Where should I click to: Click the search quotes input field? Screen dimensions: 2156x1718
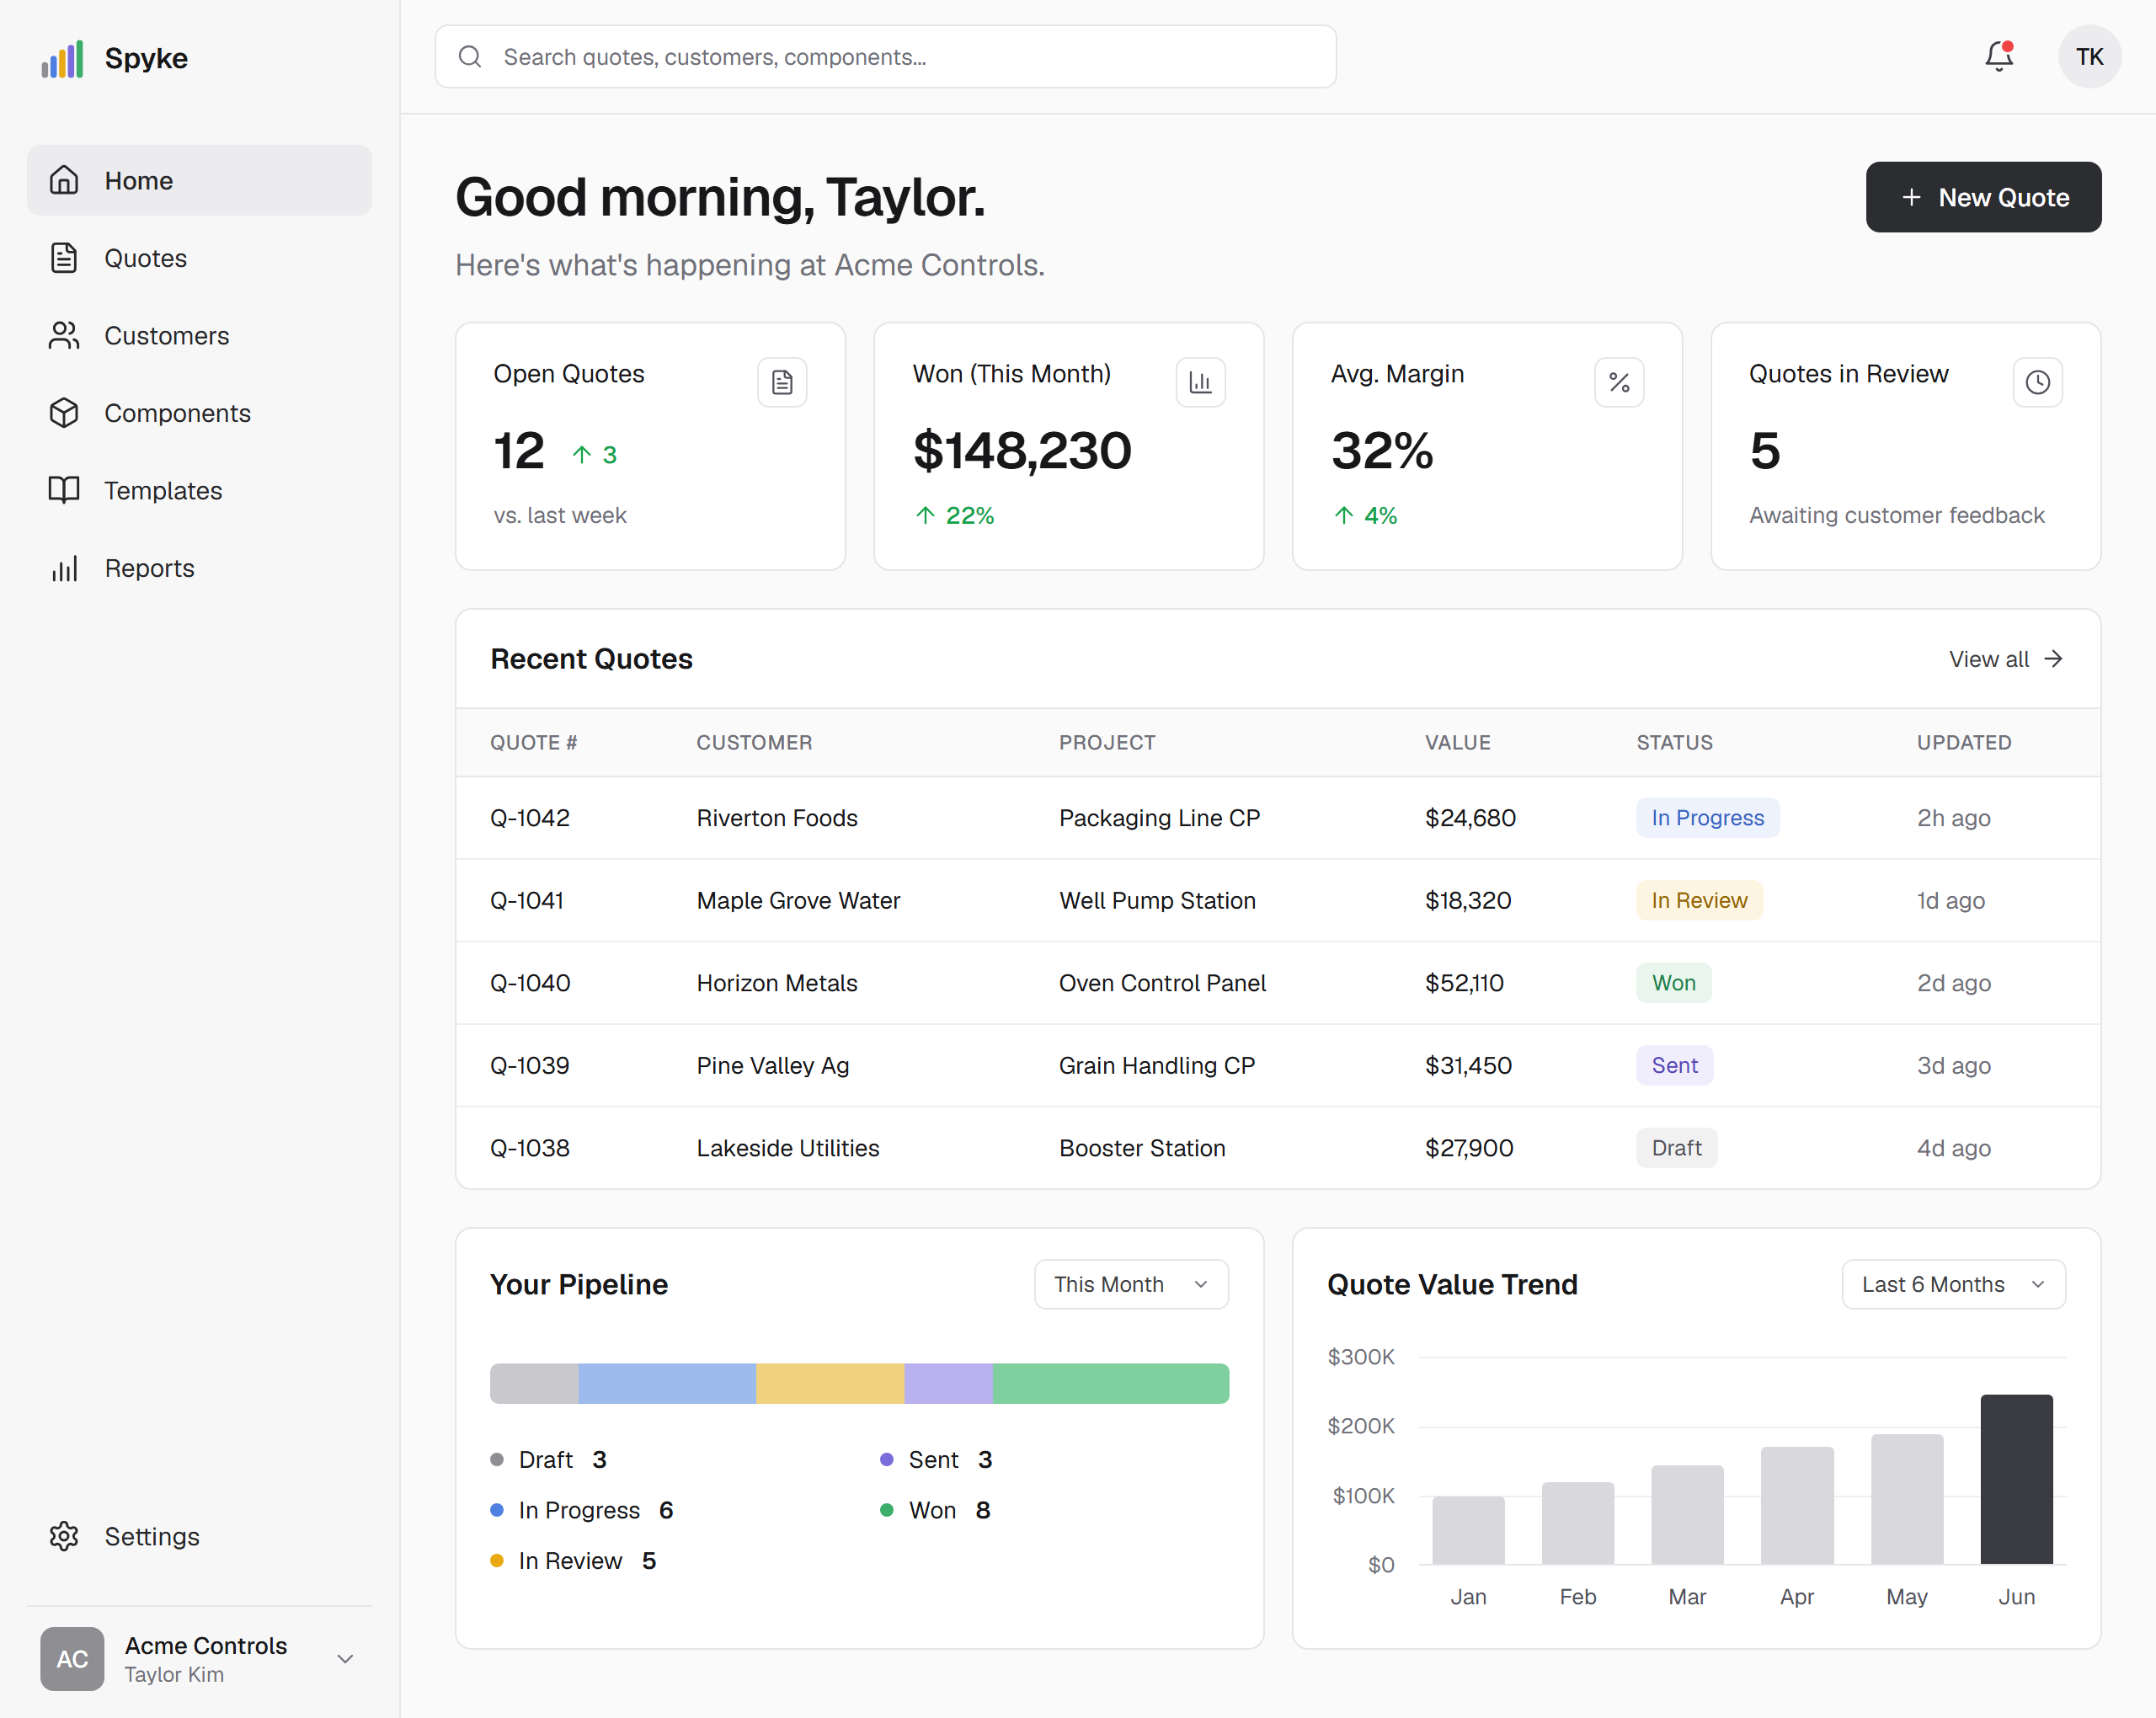click(x=885, y=57)
